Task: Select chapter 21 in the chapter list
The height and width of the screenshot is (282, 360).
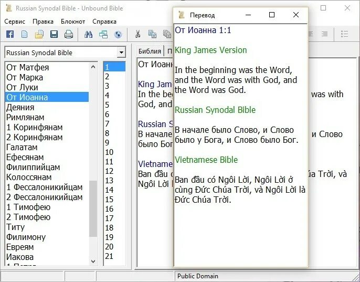Action: coord(114,256)
